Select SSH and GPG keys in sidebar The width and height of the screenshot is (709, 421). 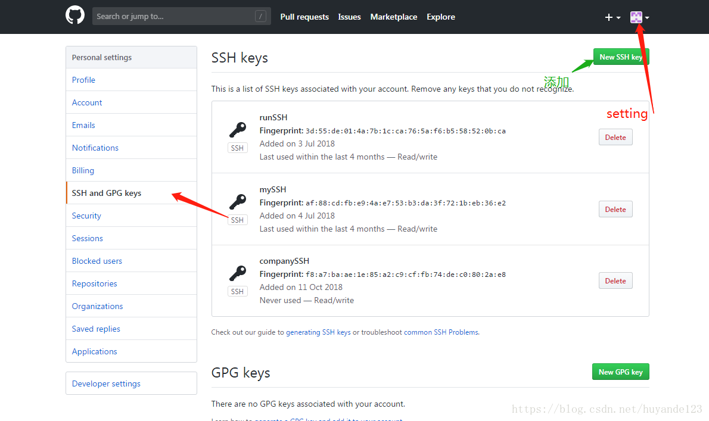(x=131, y=193)
